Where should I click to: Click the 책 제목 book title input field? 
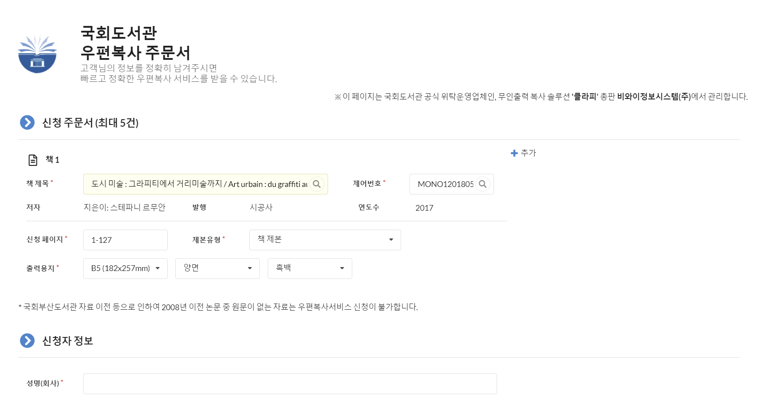point(206,184)
